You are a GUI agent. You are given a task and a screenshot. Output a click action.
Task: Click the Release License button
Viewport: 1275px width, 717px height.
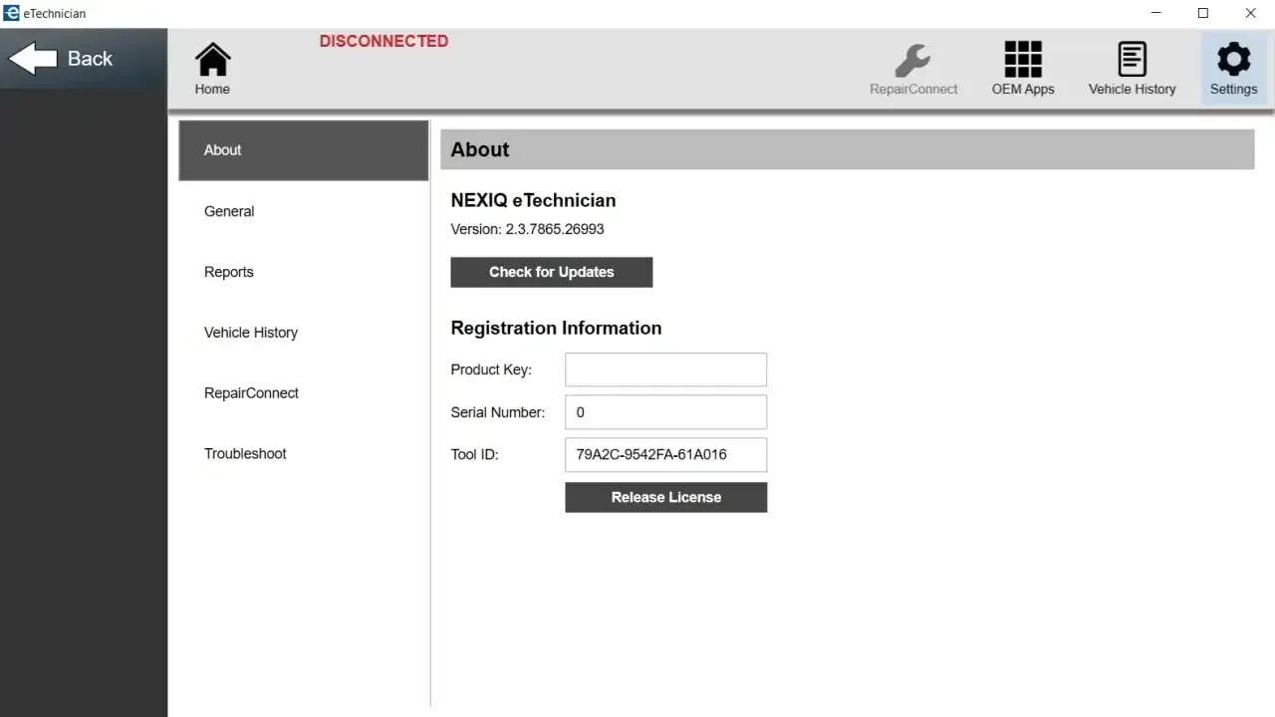(666, 497)
